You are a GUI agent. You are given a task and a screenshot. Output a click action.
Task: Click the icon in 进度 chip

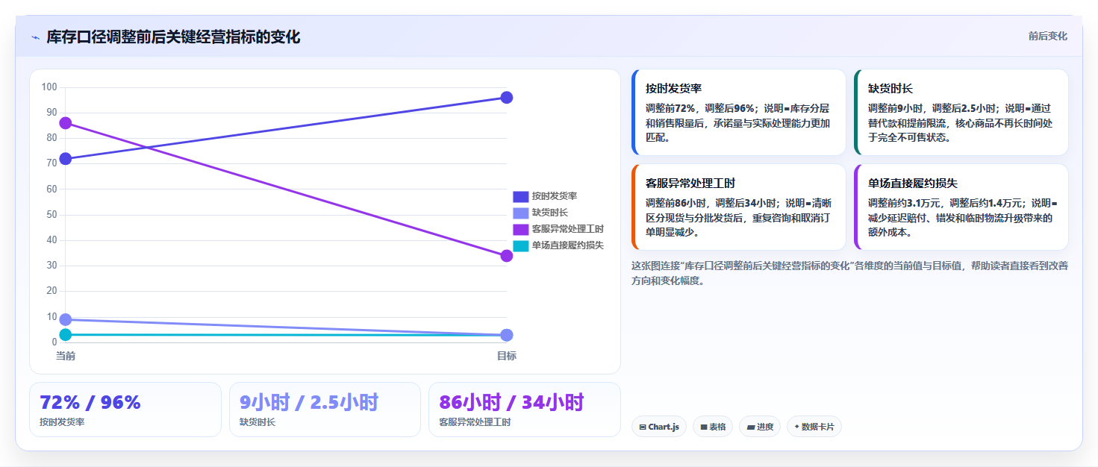[750, 427]
